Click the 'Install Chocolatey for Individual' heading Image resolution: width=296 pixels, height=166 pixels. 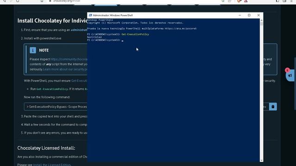(x=52, y=21)
